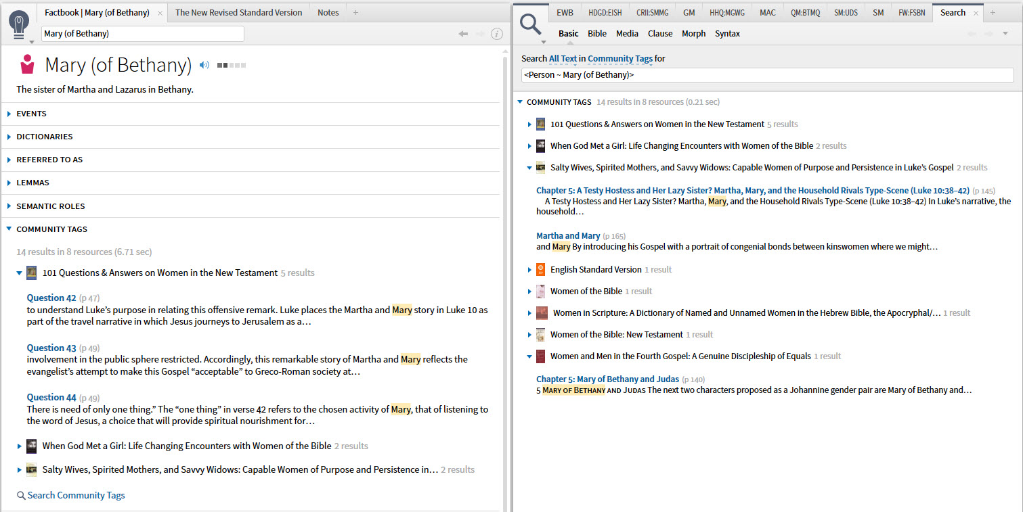1023x512 pixels.
Task: Expand the LEMMAS section
Action: [9, 183]
